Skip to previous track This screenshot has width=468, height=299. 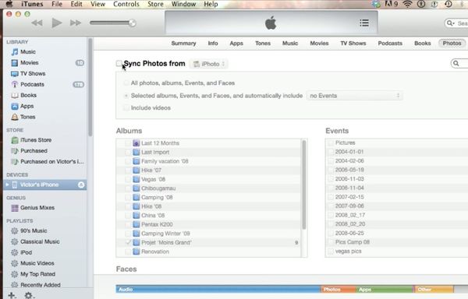[x=37, y=23]
